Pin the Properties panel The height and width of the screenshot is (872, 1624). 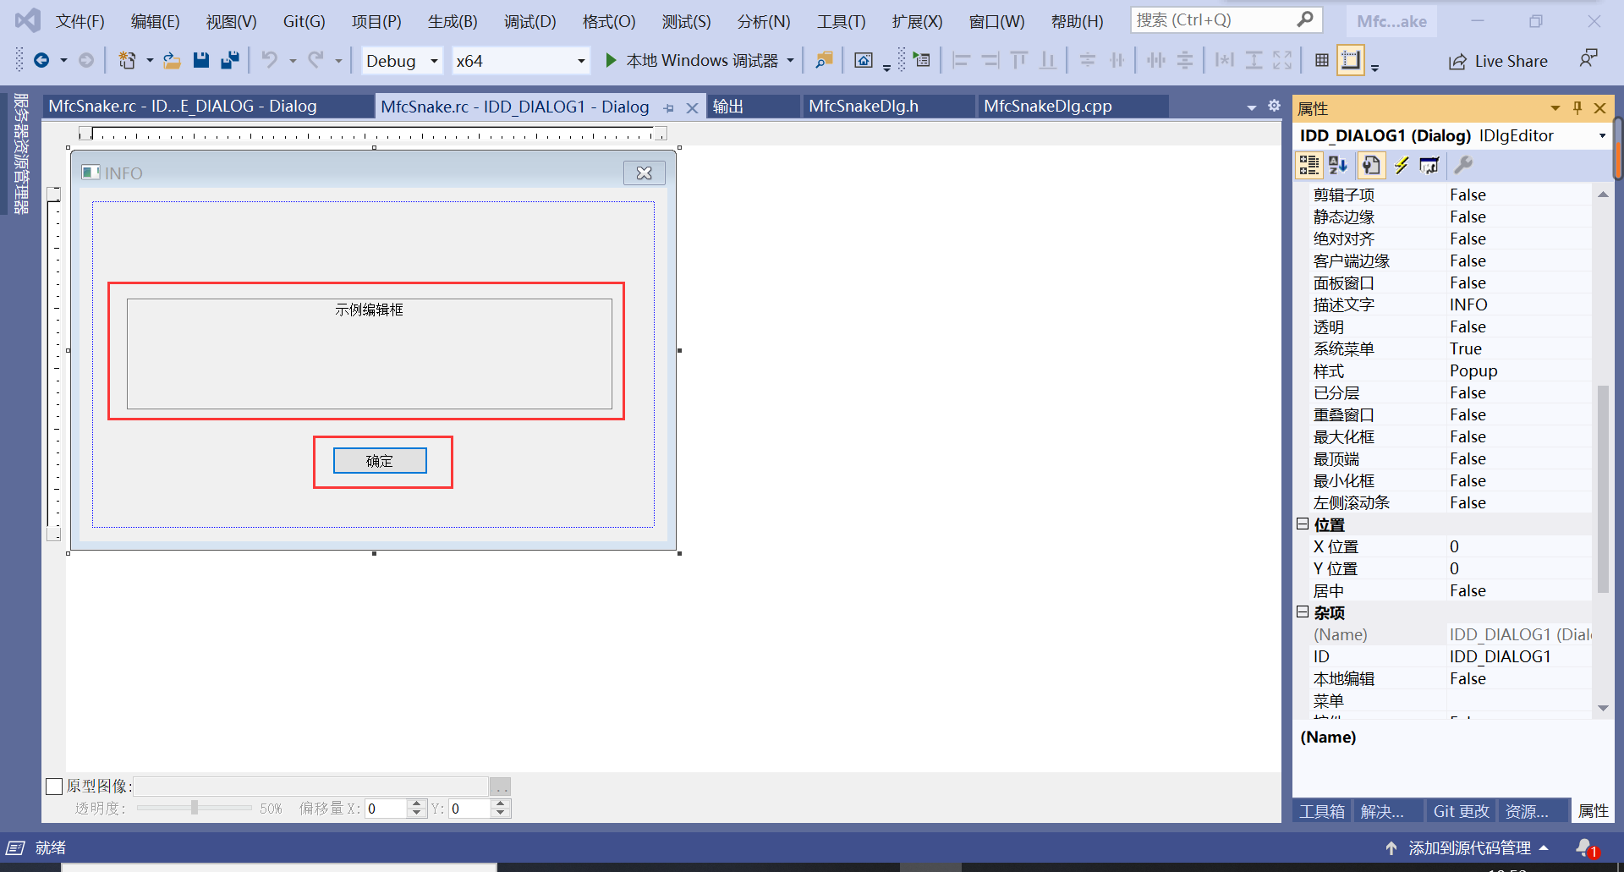pyautogui.click(x=1577, y=107)
